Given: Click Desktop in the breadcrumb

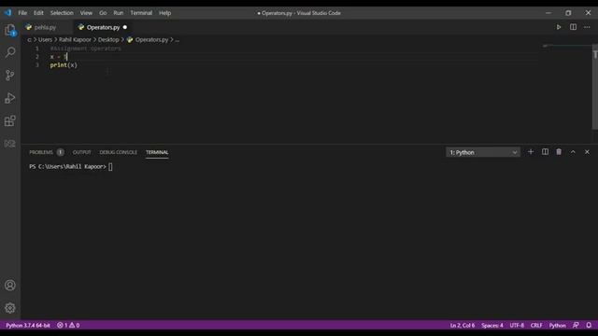Looking at the screenshot, I should (x=108, y=39).
